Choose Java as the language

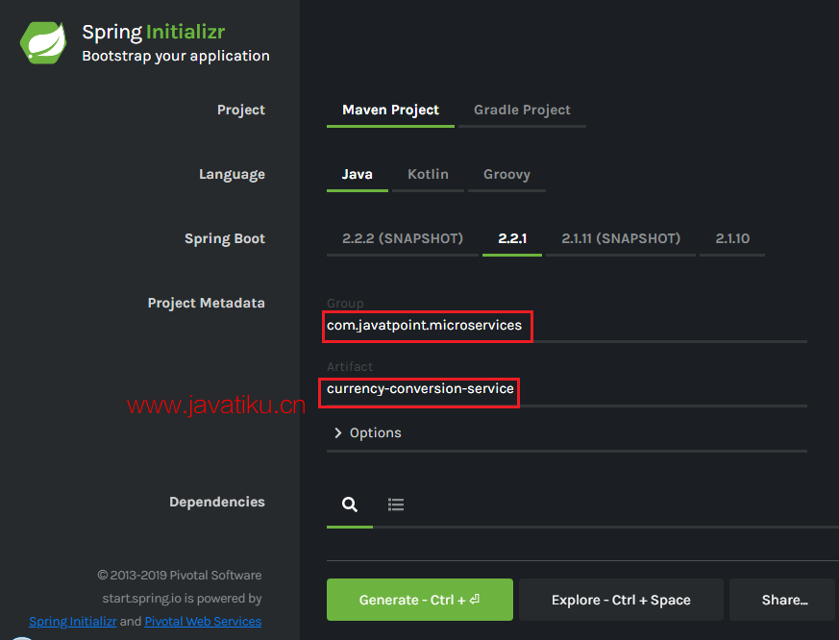pos(357,175)
